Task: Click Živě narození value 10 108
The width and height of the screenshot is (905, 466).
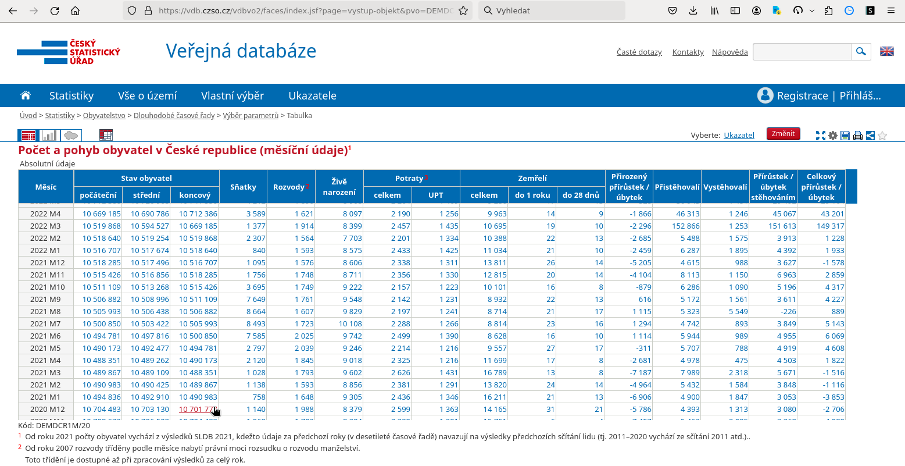Action: pos(350,323)
